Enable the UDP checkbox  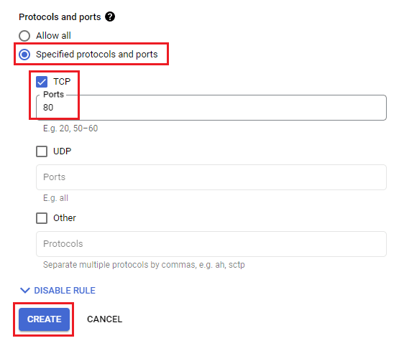42,151
